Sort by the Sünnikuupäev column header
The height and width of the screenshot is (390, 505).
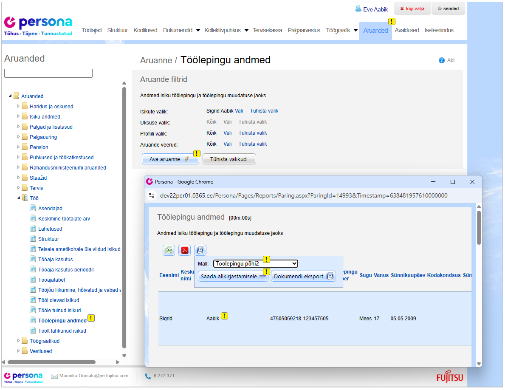(x=408, y=276)
